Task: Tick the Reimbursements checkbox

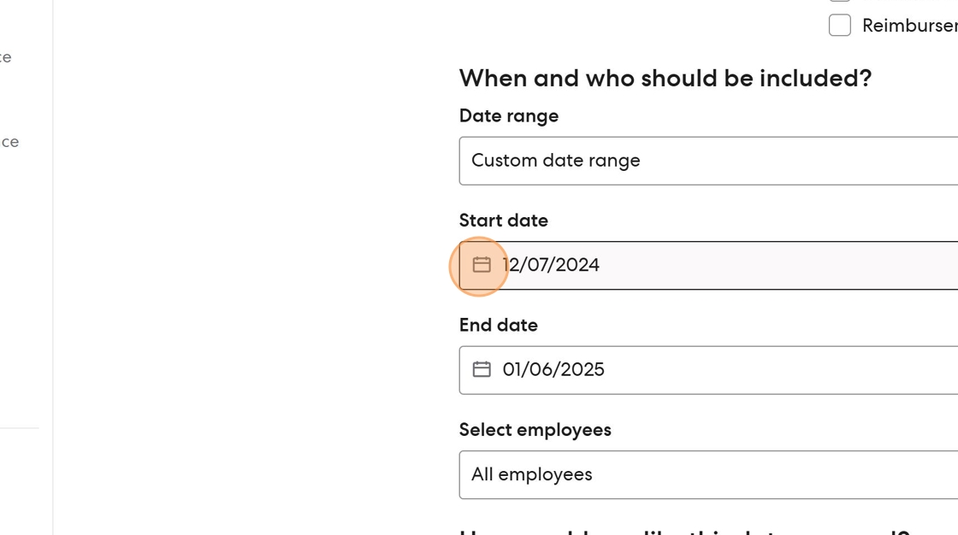Action: pos(840,26)
